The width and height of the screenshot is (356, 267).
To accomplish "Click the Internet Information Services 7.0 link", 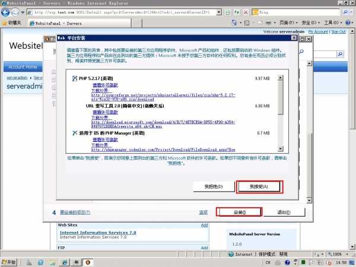I will 98,233.
